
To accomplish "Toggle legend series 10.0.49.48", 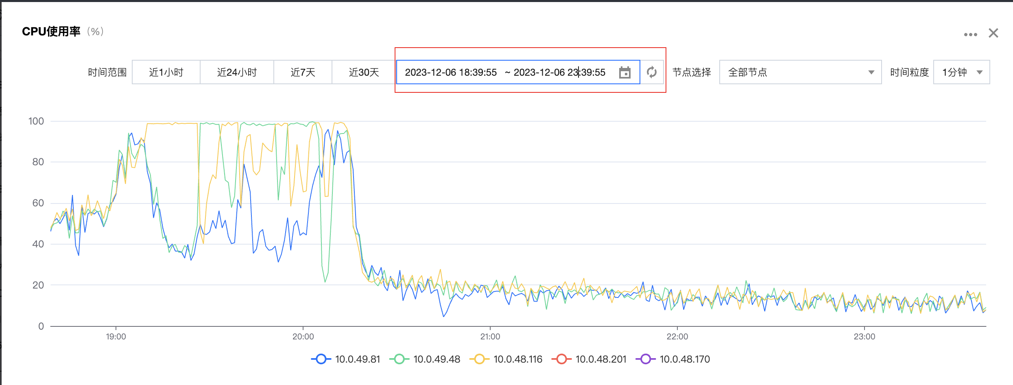I will coord(425,359).
